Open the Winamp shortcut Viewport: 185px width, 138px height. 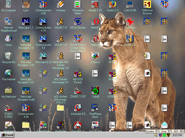tap(60, 4)
